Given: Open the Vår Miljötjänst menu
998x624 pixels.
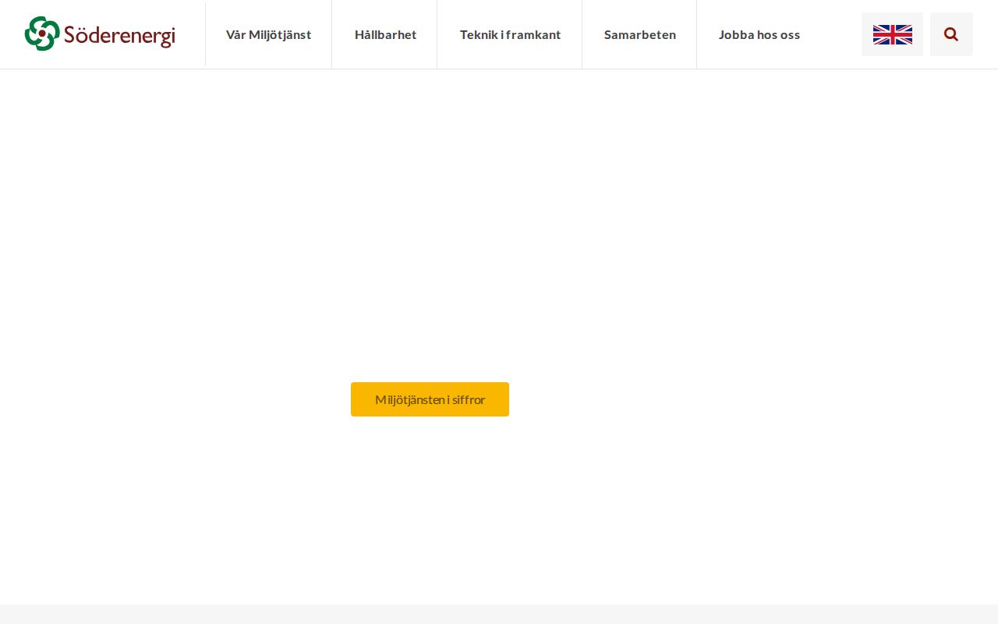Looking at the screenshot, I should [x=268, y=34].
